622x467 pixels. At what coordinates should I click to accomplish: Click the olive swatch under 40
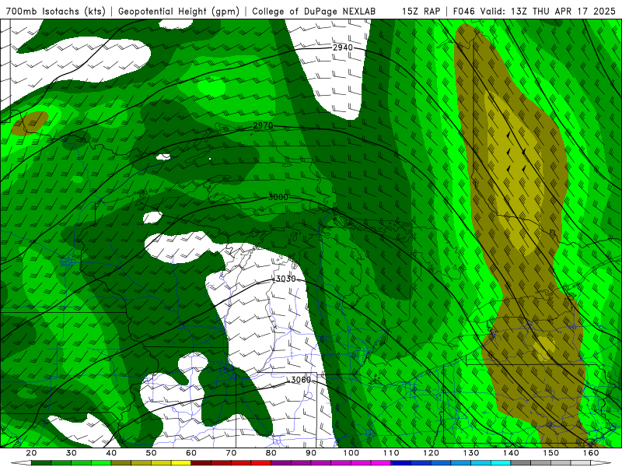pos(121,463)
